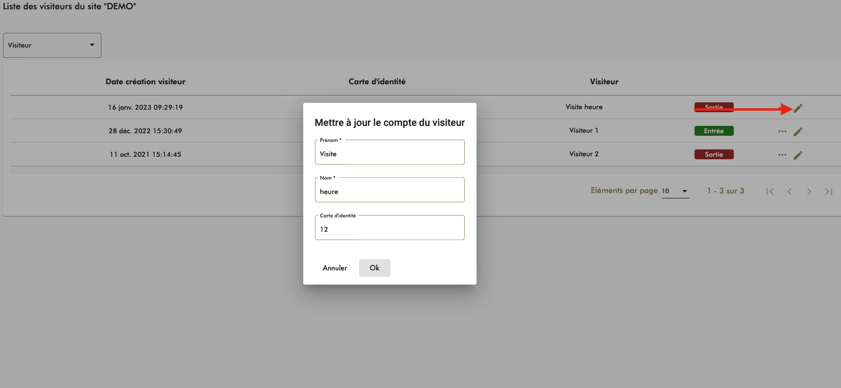
Task: Click into the Prénom field
Action: (389, 154)
